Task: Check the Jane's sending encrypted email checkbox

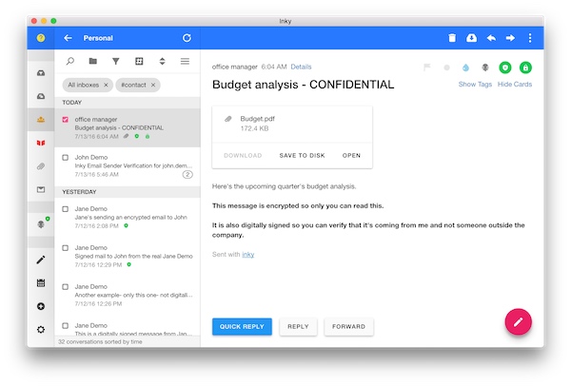Action: 65,209
